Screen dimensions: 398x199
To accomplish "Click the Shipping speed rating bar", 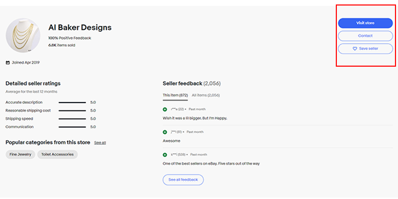I will coord(72,119).
